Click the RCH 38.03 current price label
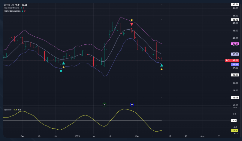 tap(232, 60)
